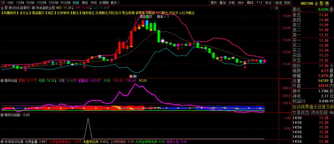Switch to the 分时 chart tab
Viewport: 334px width, 144px height.
[10, 3]
